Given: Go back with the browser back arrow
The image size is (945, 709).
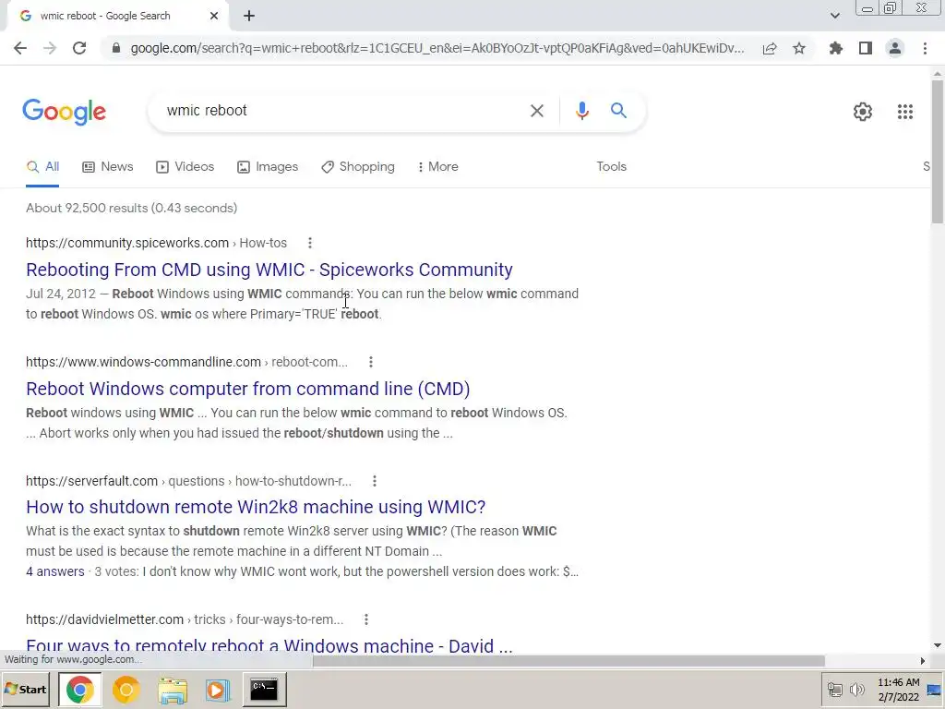Looking at the screenshot, I should 20,48.
